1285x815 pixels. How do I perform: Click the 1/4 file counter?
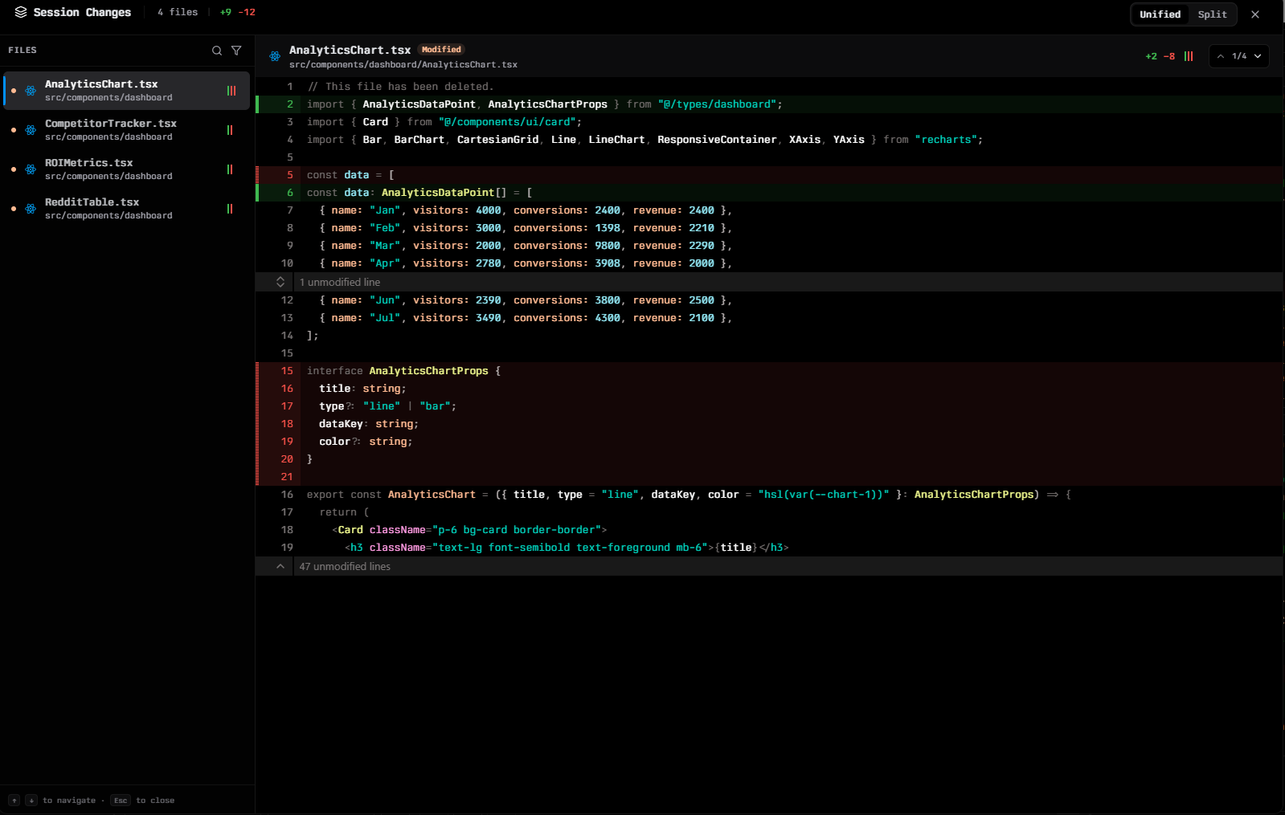(1239, 56)
